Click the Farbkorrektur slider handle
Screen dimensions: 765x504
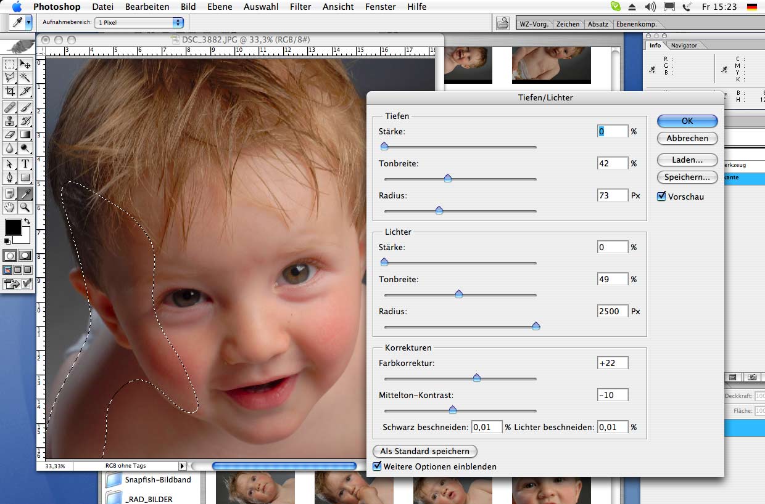[x=476, y=378]
